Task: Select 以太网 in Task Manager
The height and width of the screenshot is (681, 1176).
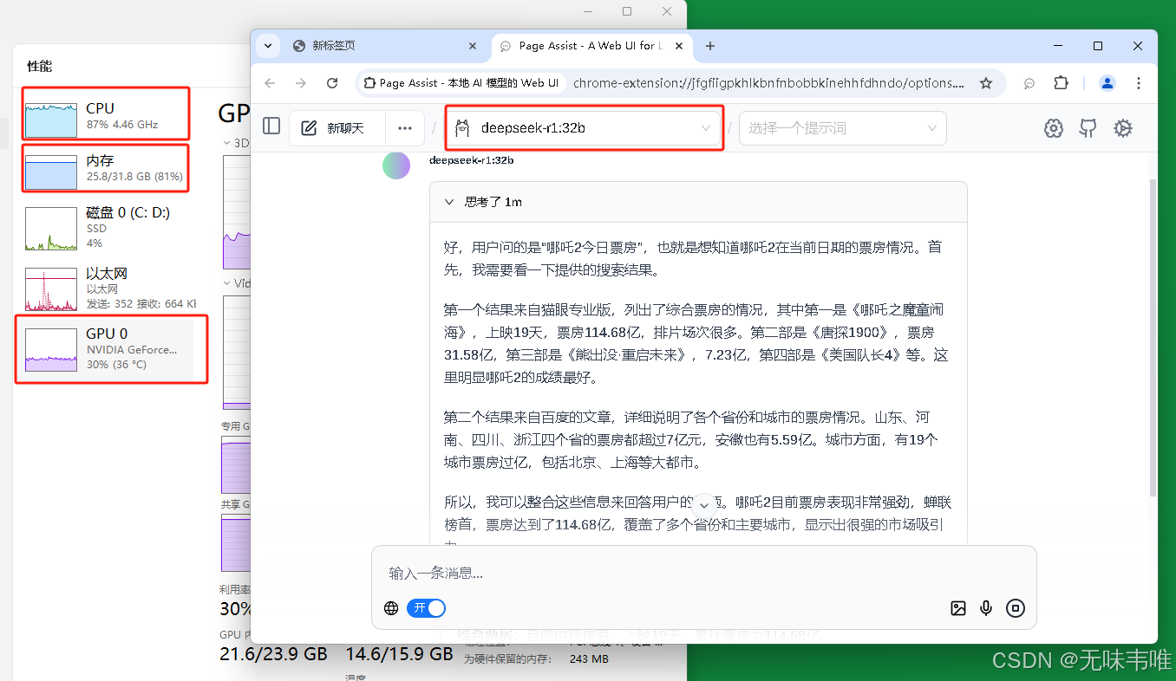Action: pyautogui.click(x=108, y=289)
